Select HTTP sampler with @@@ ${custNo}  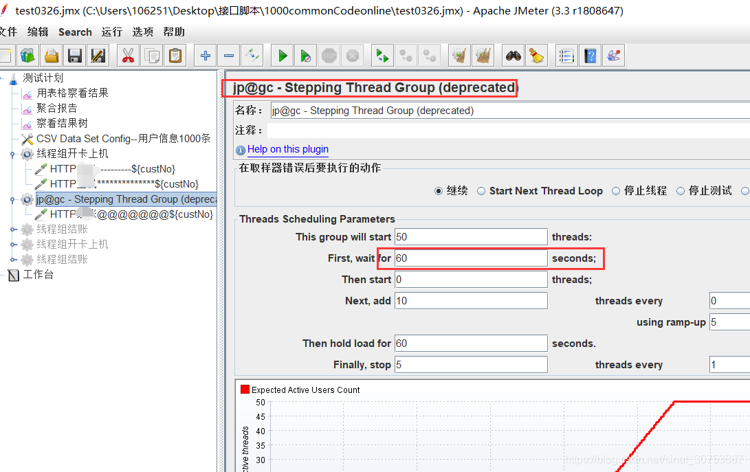tap(131, 214)
